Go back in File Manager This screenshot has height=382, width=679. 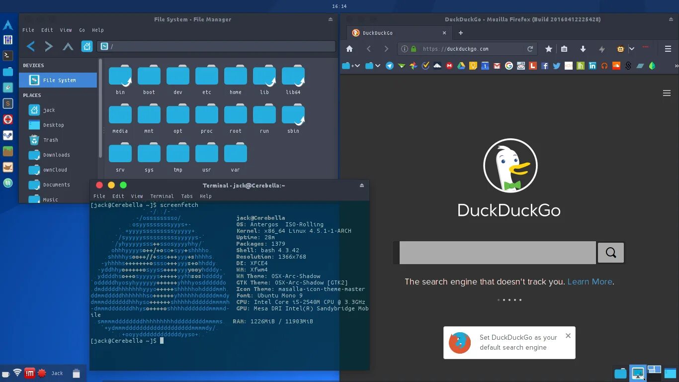point(30,46)
